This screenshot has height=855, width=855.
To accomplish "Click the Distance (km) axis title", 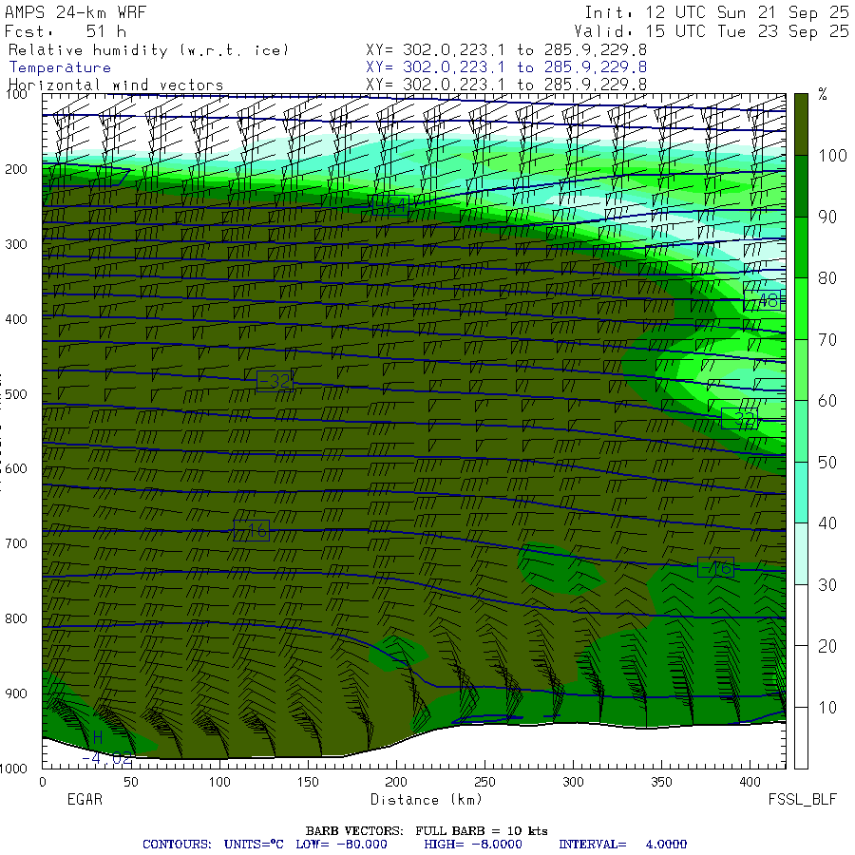I will pos(427,800).
